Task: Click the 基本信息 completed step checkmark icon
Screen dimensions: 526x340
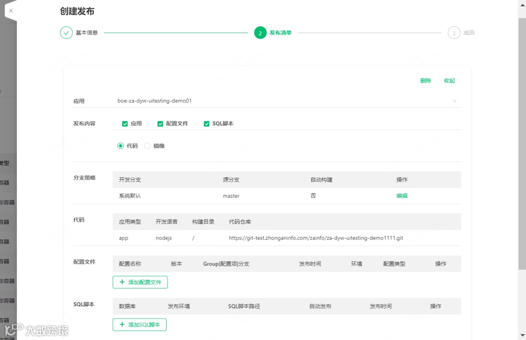Action: (x=66, y=33)
